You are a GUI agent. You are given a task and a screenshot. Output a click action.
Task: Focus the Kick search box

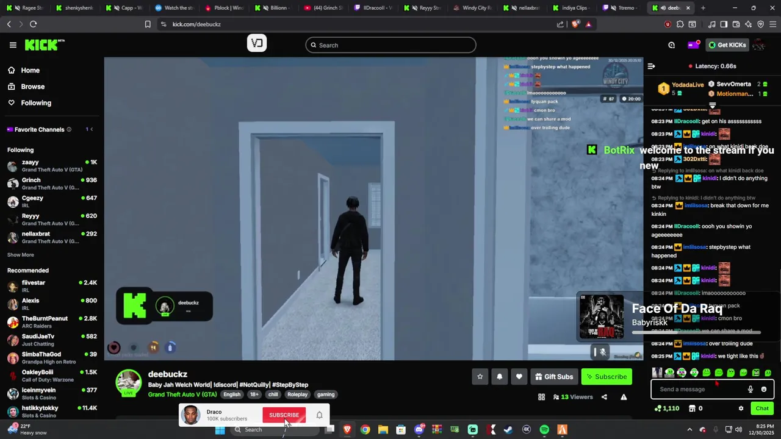(x=390, y=45)
